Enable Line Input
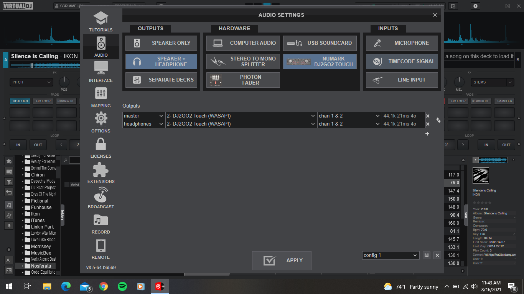 402,80
